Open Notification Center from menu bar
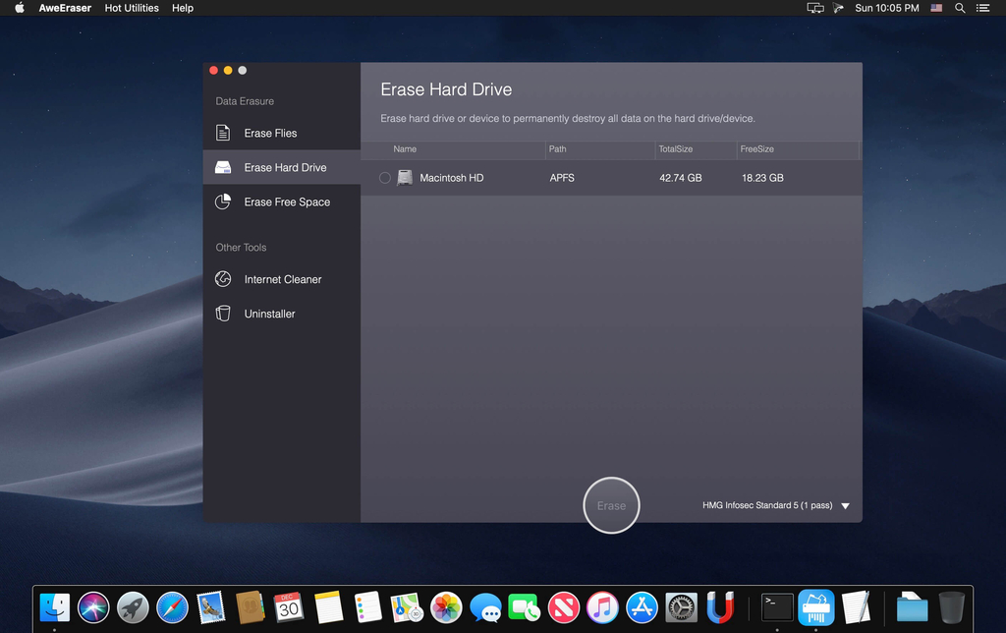This screenshot has width=1006, height=633. click(983, 8)
